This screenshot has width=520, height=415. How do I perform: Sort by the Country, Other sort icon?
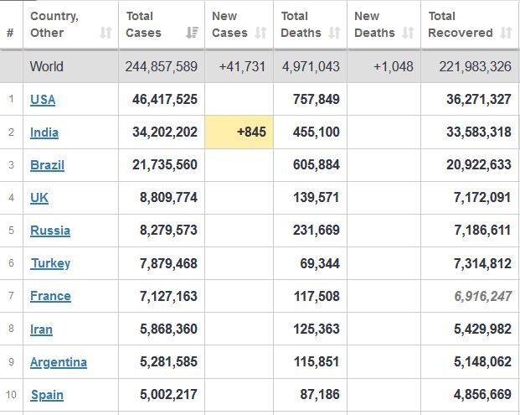pyautogui.click(x=105, y=33)
